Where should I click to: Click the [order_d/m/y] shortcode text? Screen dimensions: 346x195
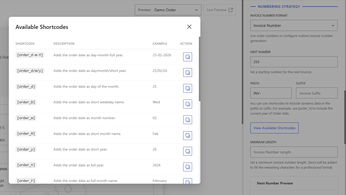pyautogui.click(x=30, y=71)
